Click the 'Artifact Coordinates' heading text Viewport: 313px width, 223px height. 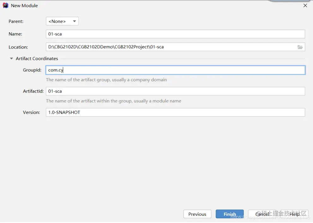click(37, 59)
